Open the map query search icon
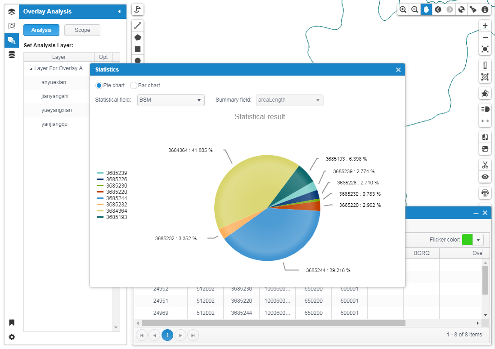Screen dimensions: 495x349 point(12,26)
